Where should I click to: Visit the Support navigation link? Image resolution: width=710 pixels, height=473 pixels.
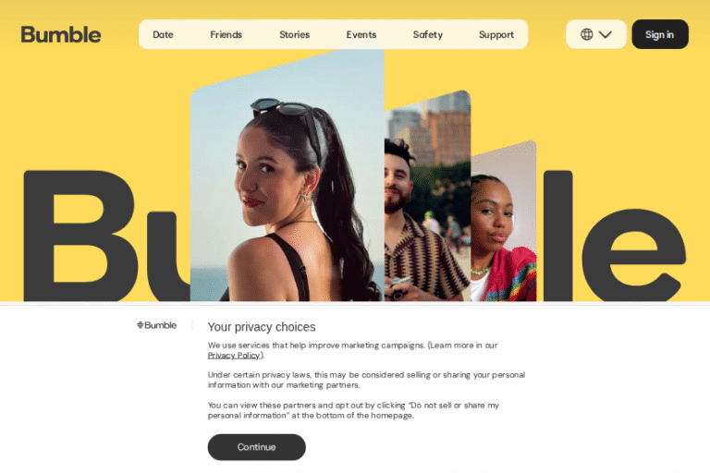coord(496,34)
